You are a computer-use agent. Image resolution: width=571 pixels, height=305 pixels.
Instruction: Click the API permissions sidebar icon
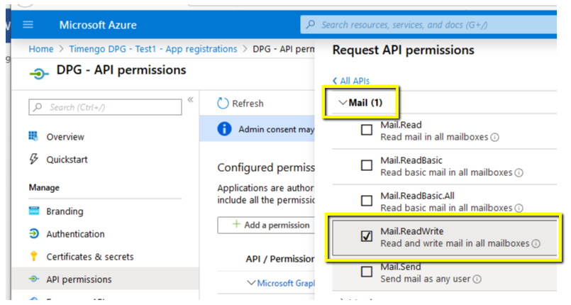coord(33,279)
